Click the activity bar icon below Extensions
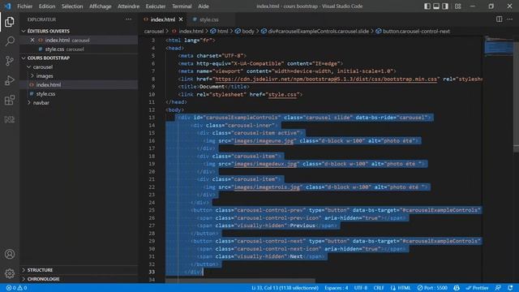 10,119
